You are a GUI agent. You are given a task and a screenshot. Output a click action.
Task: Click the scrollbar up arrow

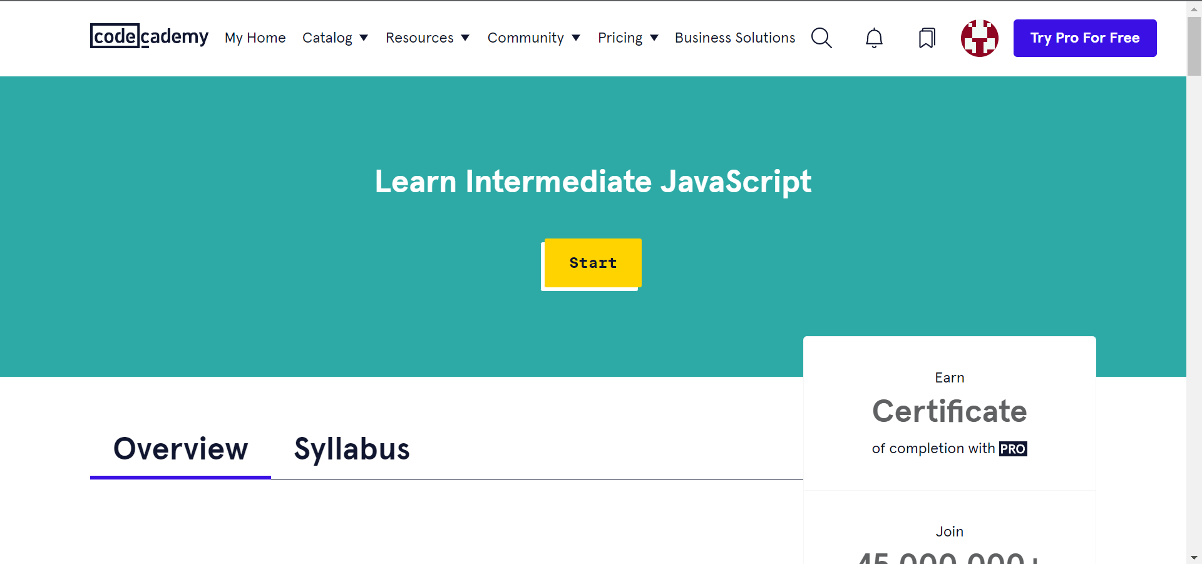tap(1194, 8)
